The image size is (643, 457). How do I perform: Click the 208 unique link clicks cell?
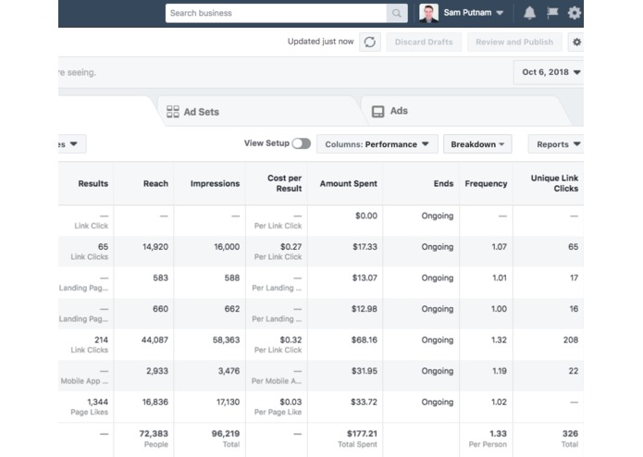pos(571,340)
